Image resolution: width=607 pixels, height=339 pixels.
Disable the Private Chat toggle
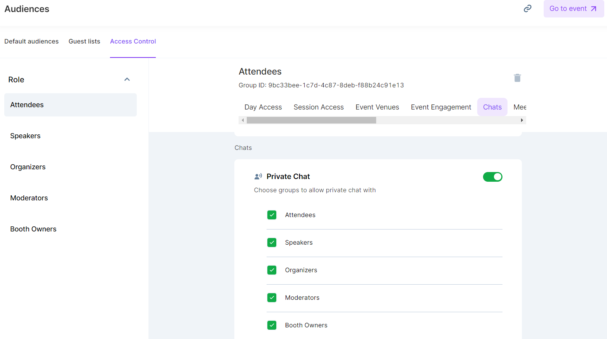(x=492, y=177)
